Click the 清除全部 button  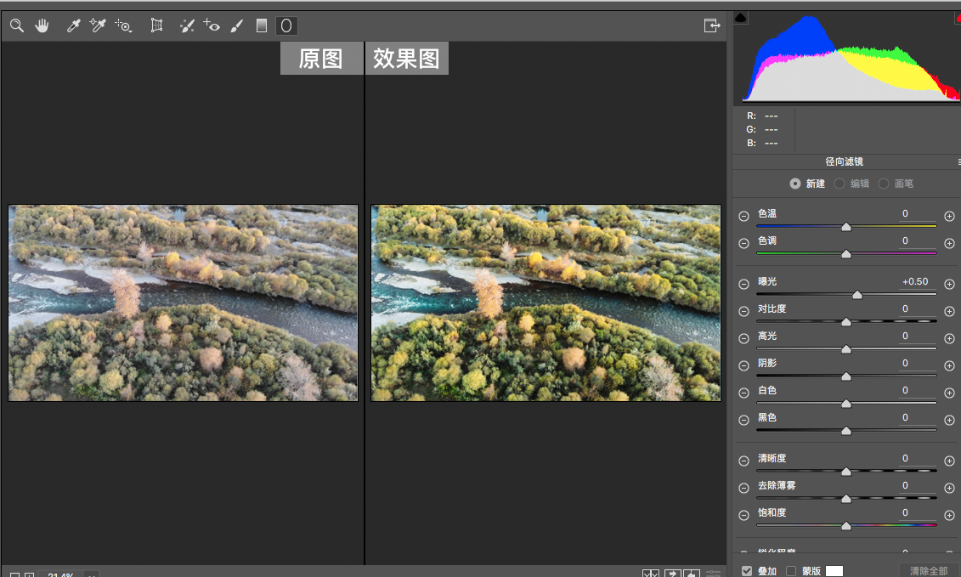point(929,571)
